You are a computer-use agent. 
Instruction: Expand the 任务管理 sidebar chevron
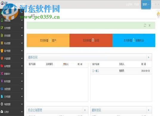(x=22, y=28)
